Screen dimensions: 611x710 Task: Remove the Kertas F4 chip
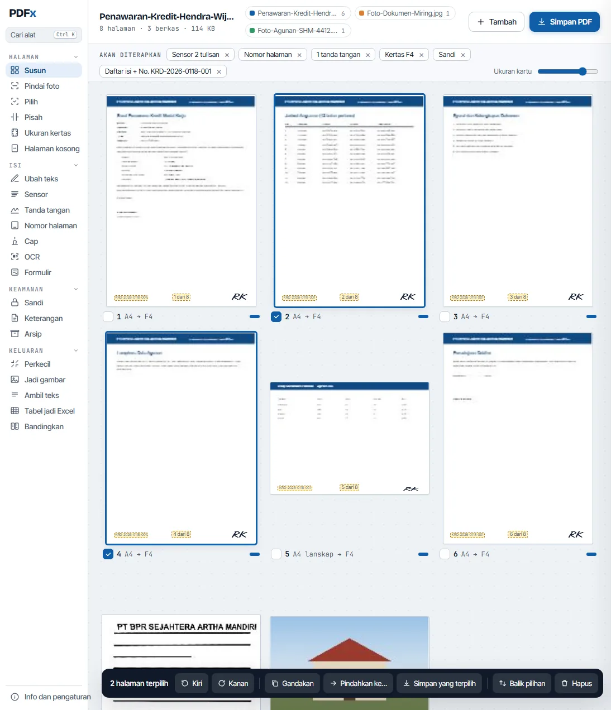point(421,55)
